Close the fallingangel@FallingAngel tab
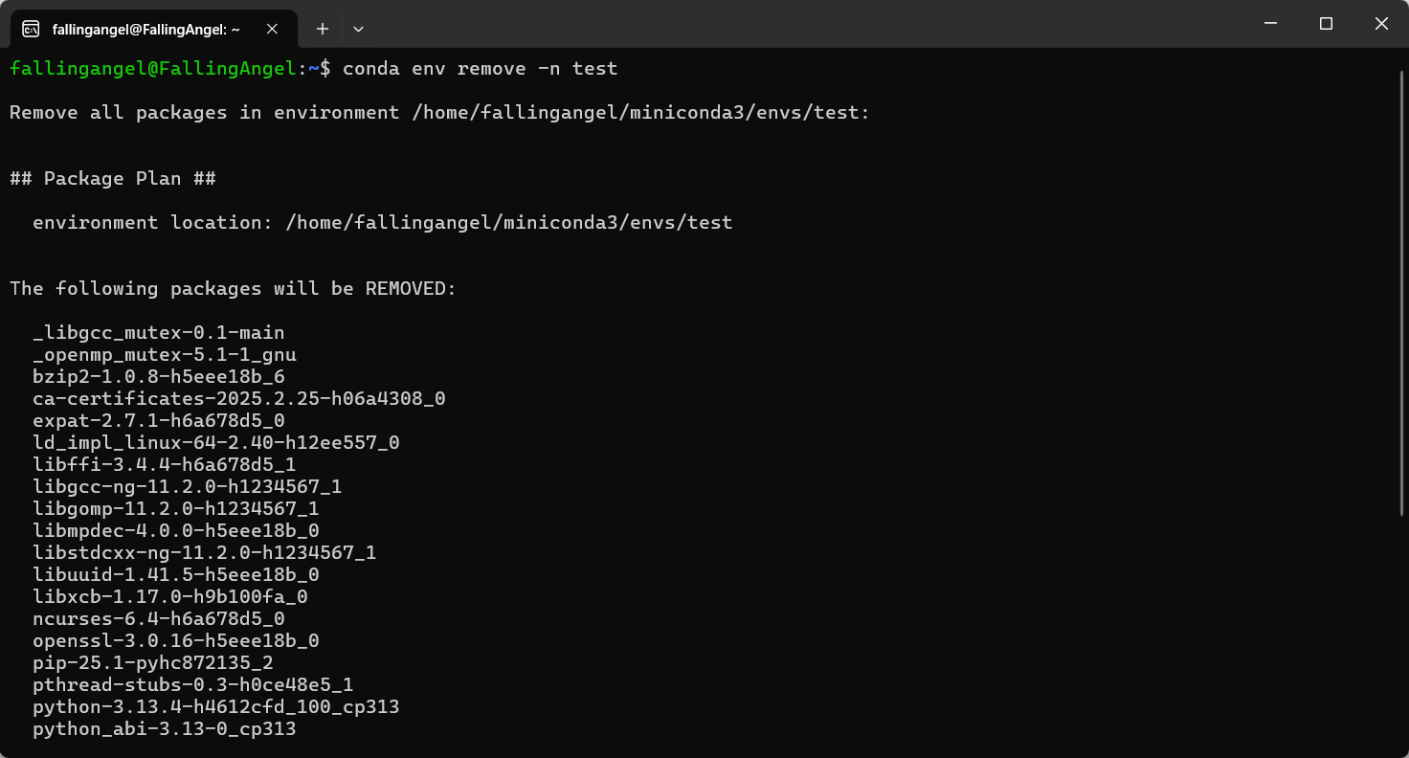The height and width of the screenshot is (758, 1409). tap(272, 29)
